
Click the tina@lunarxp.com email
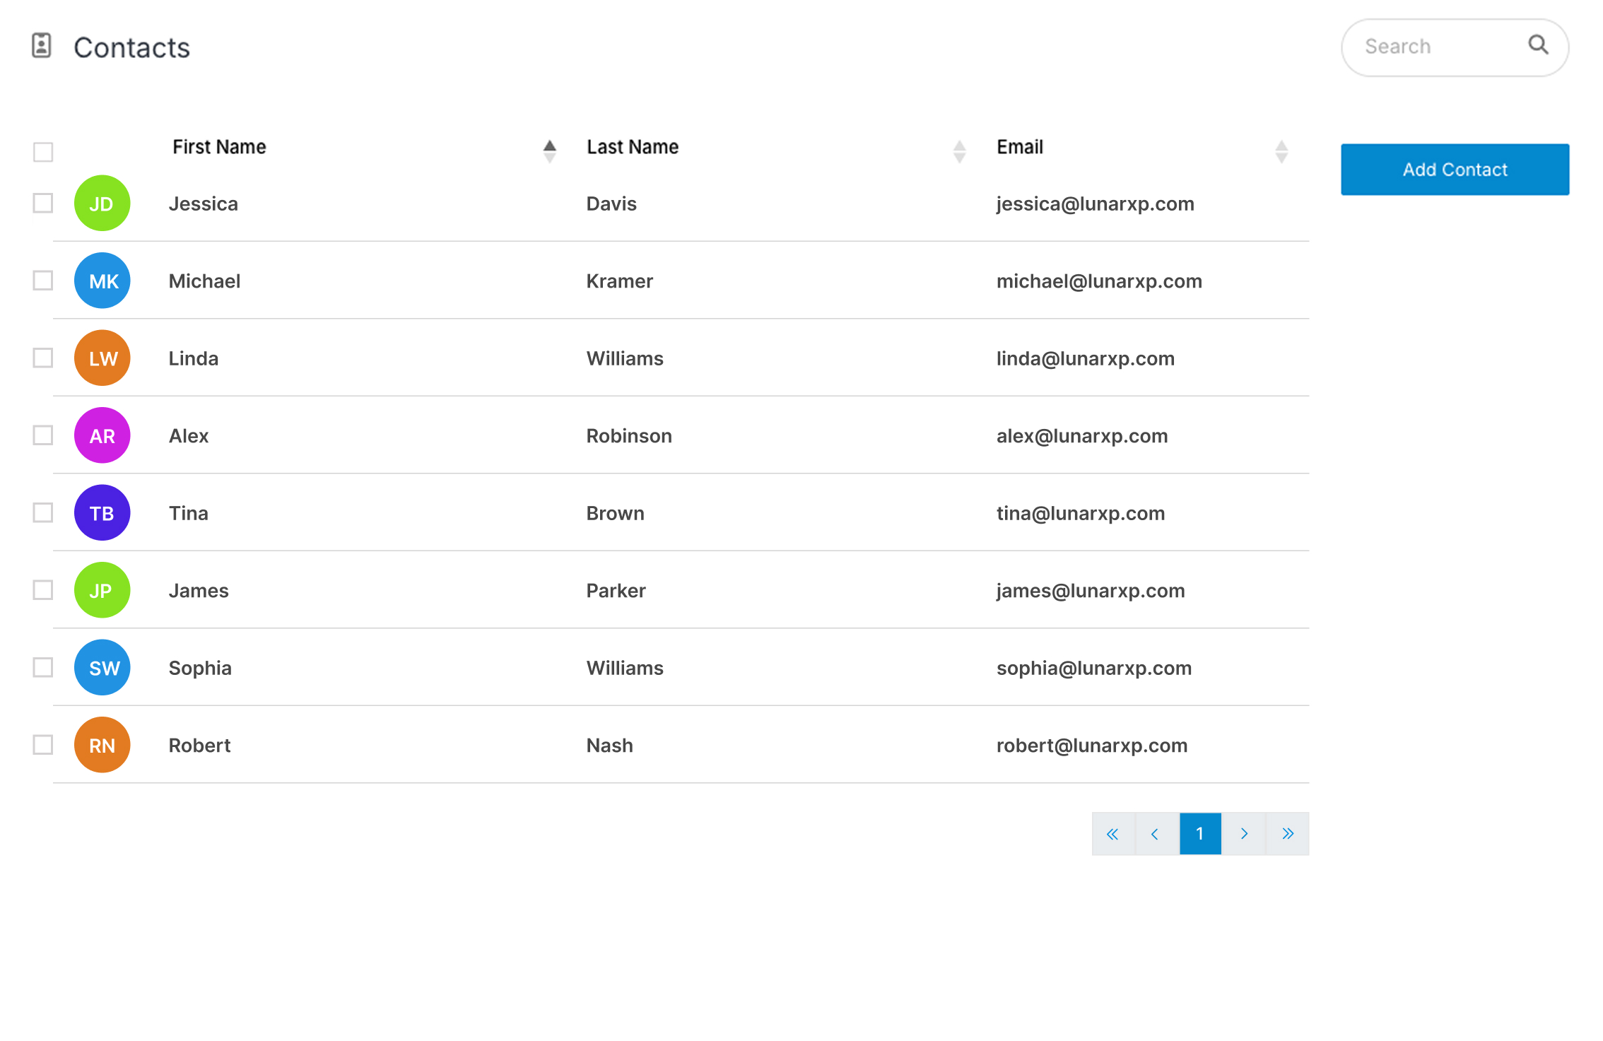tap(1081, 514)
